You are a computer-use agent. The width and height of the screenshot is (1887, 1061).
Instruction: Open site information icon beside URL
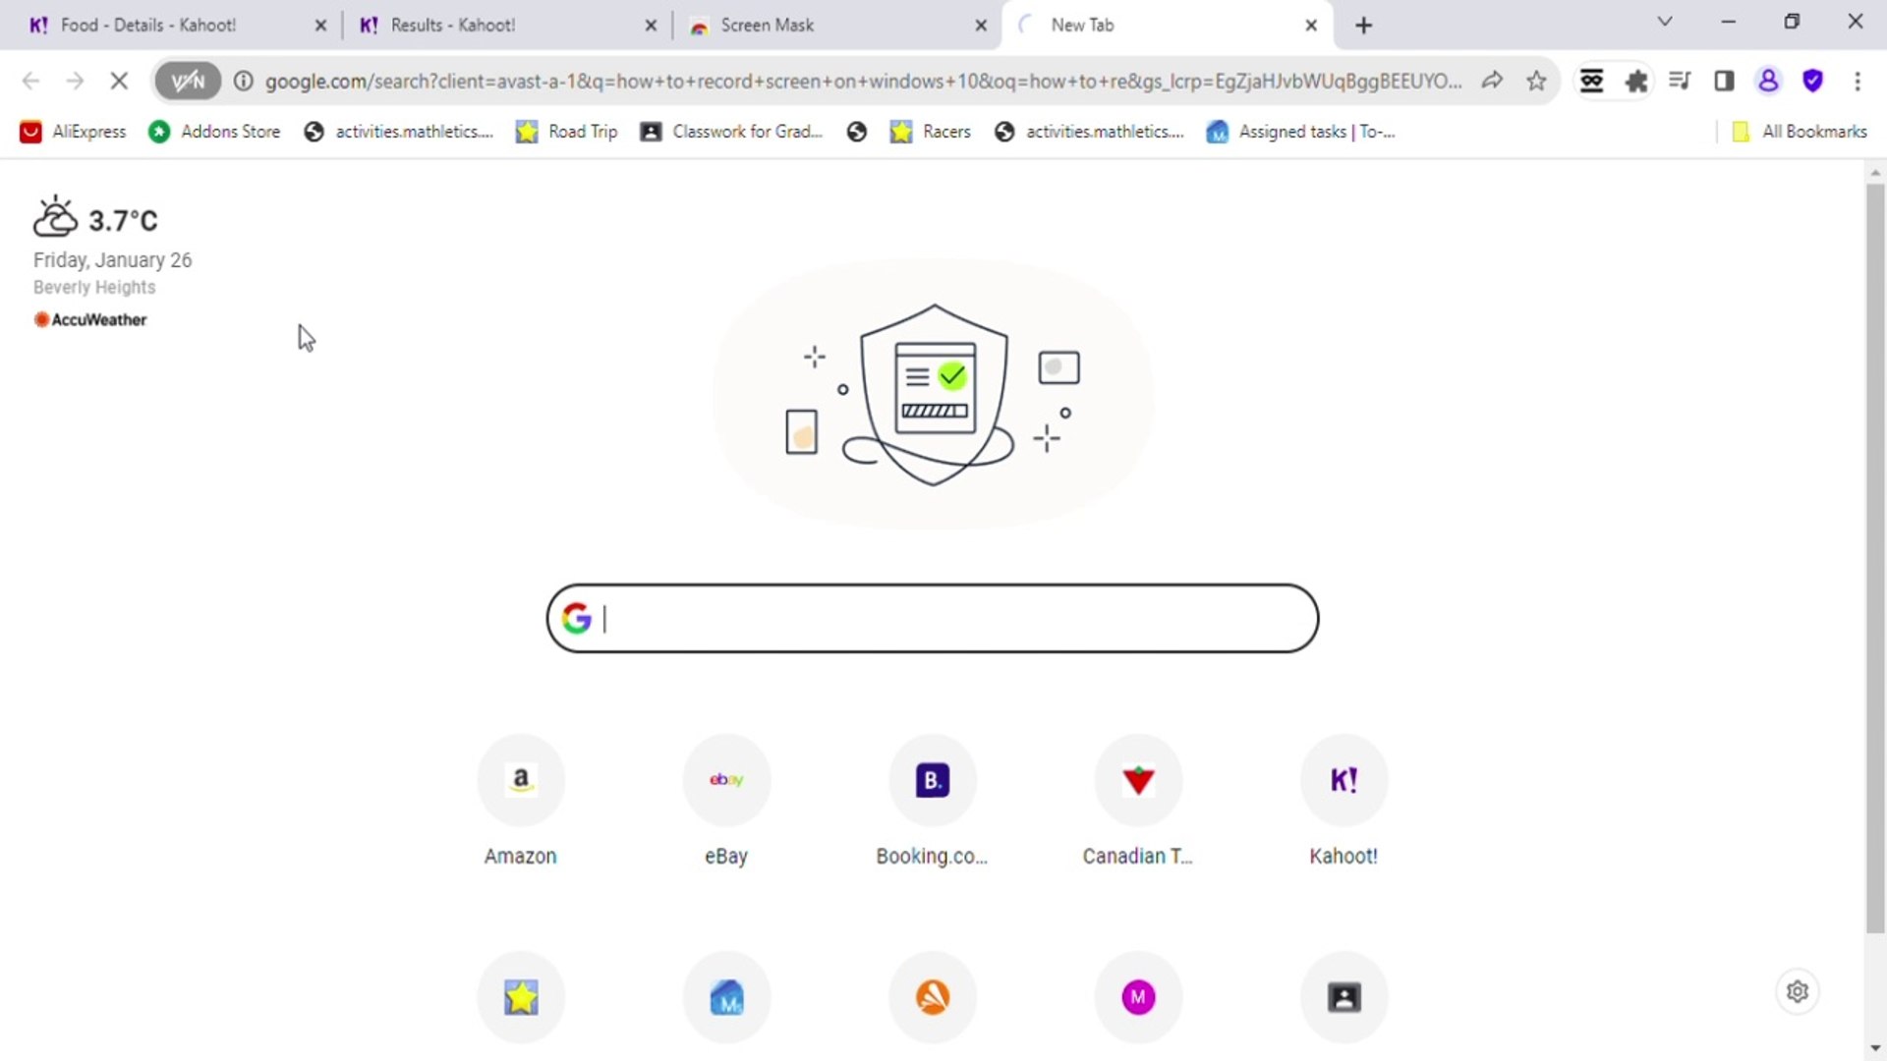point(243,82)
